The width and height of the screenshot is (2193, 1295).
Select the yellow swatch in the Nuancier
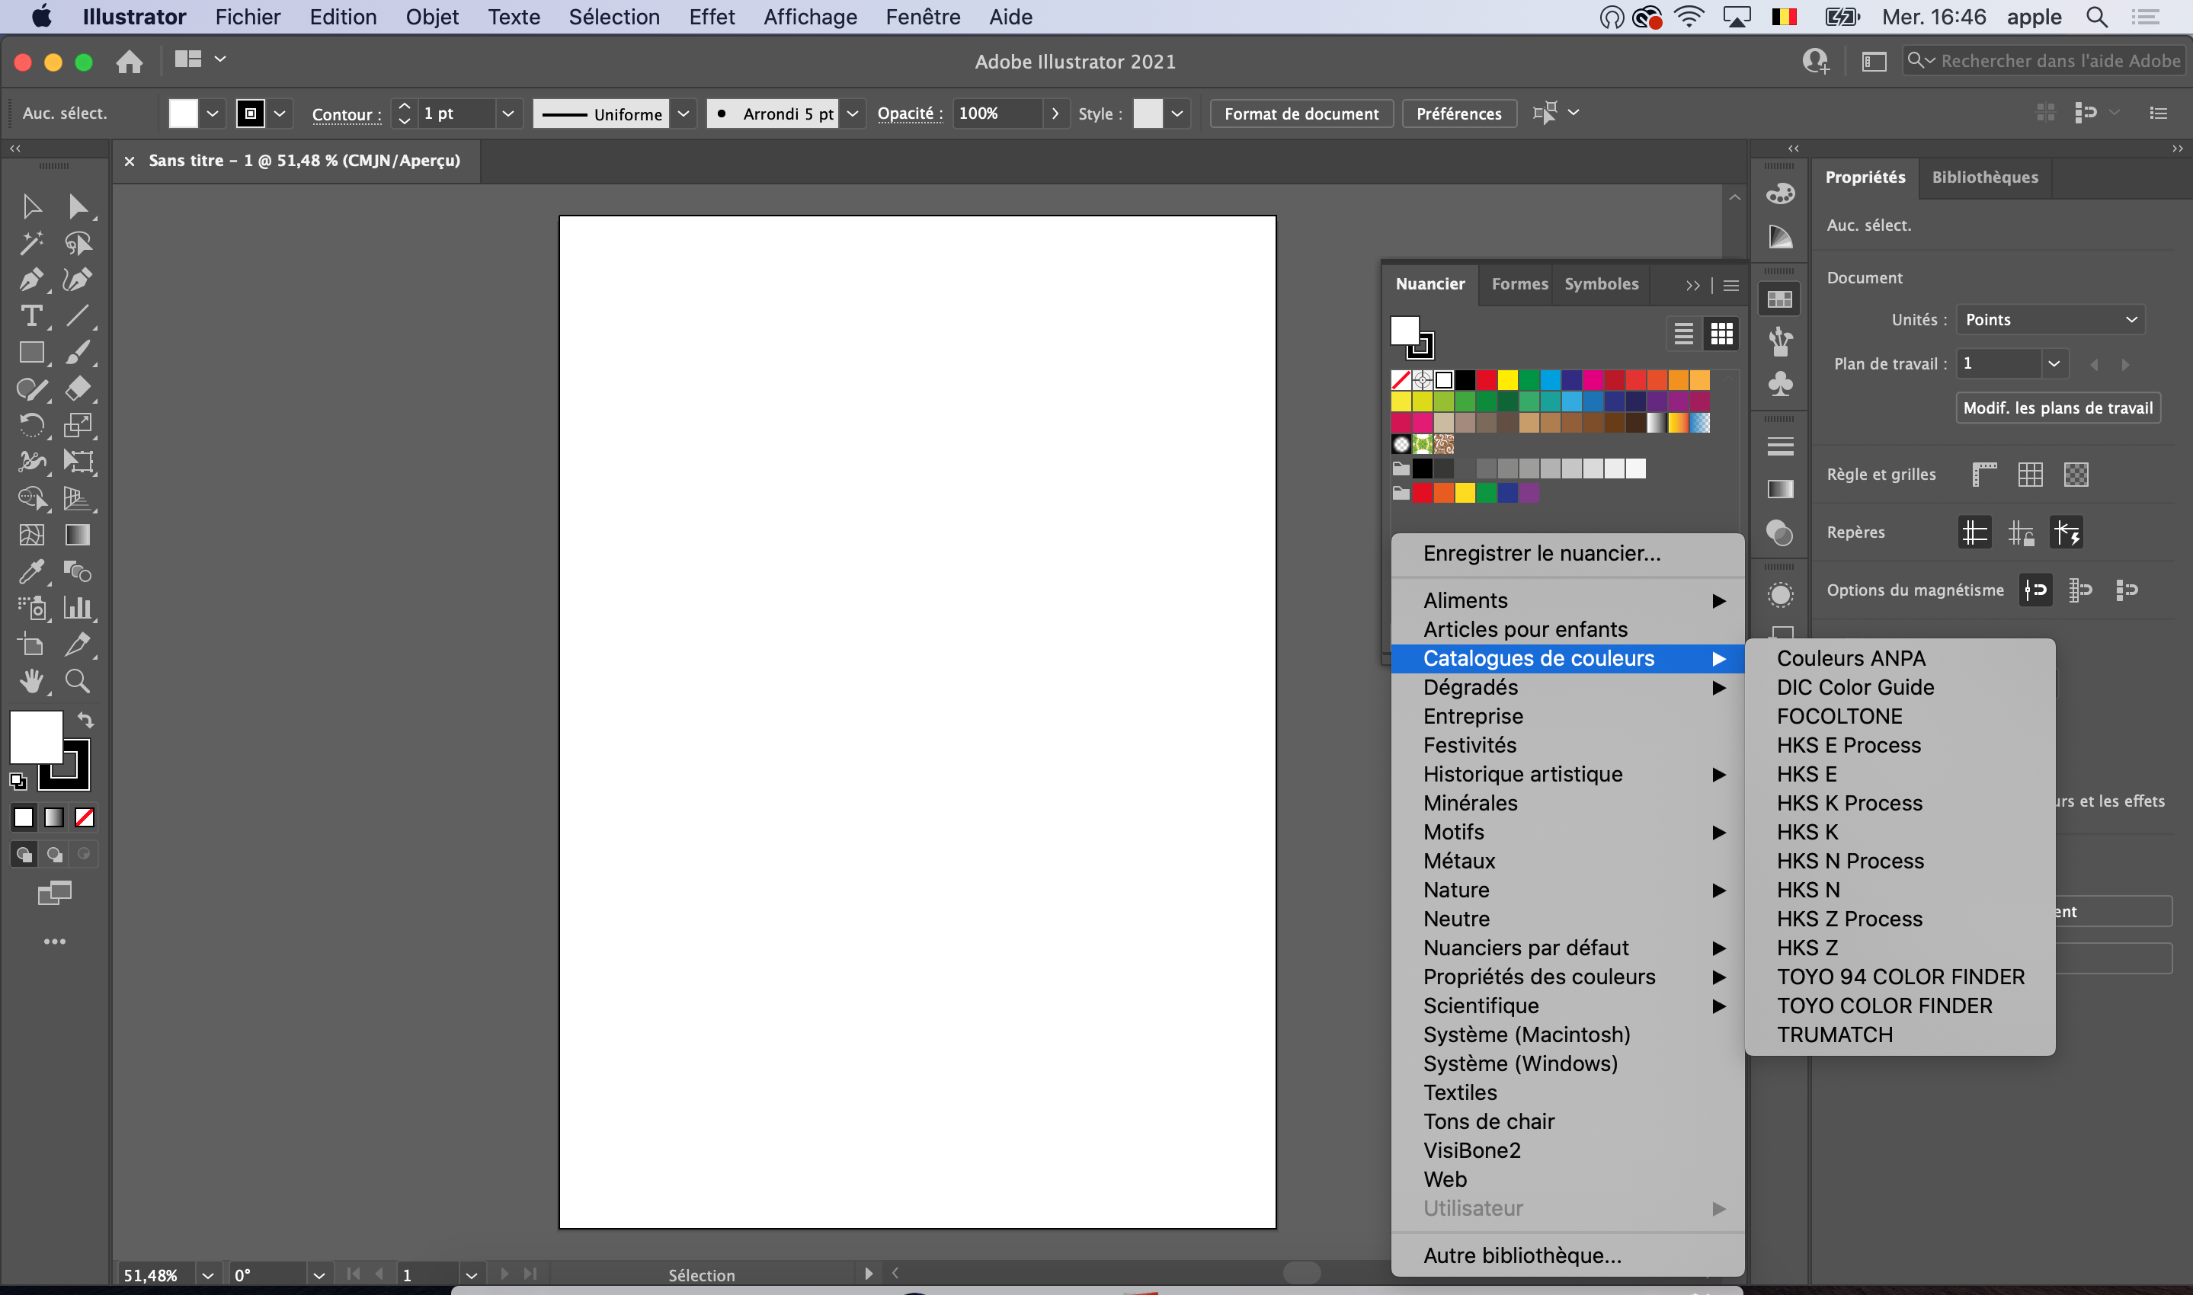[1507, 380]
